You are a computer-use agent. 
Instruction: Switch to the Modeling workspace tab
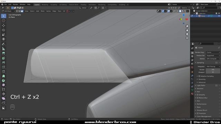(x=45, y=4)
